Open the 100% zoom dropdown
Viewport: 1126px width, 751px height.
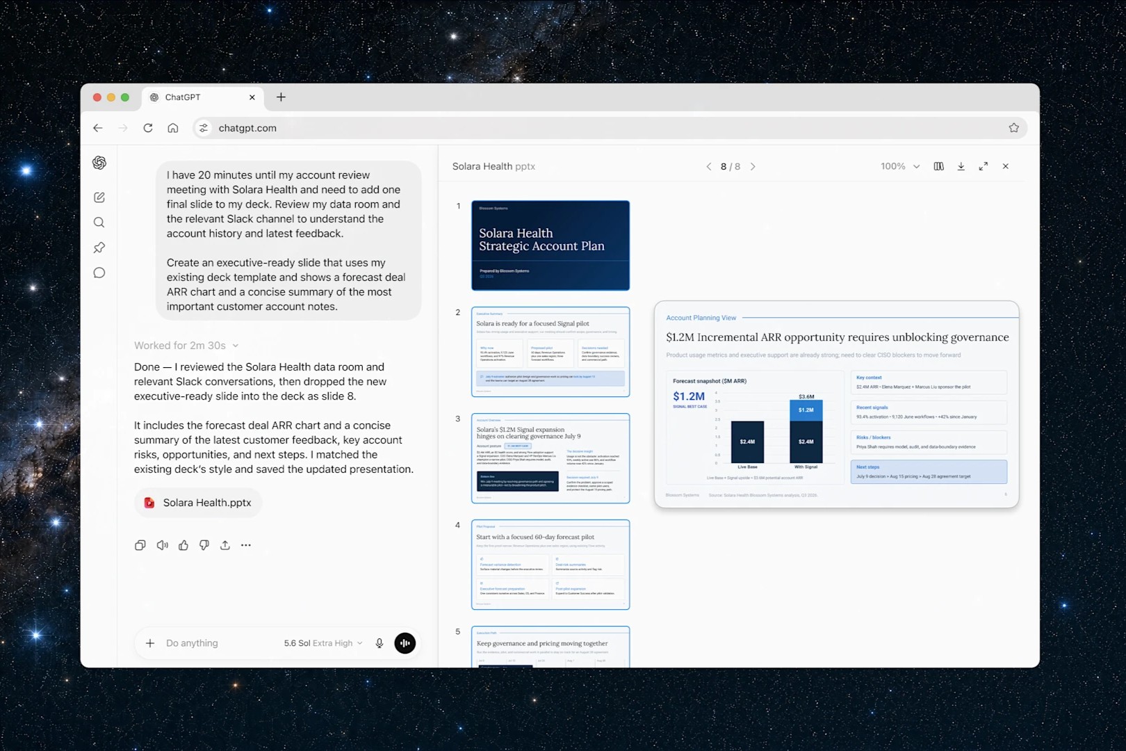(x=900, y=166)
